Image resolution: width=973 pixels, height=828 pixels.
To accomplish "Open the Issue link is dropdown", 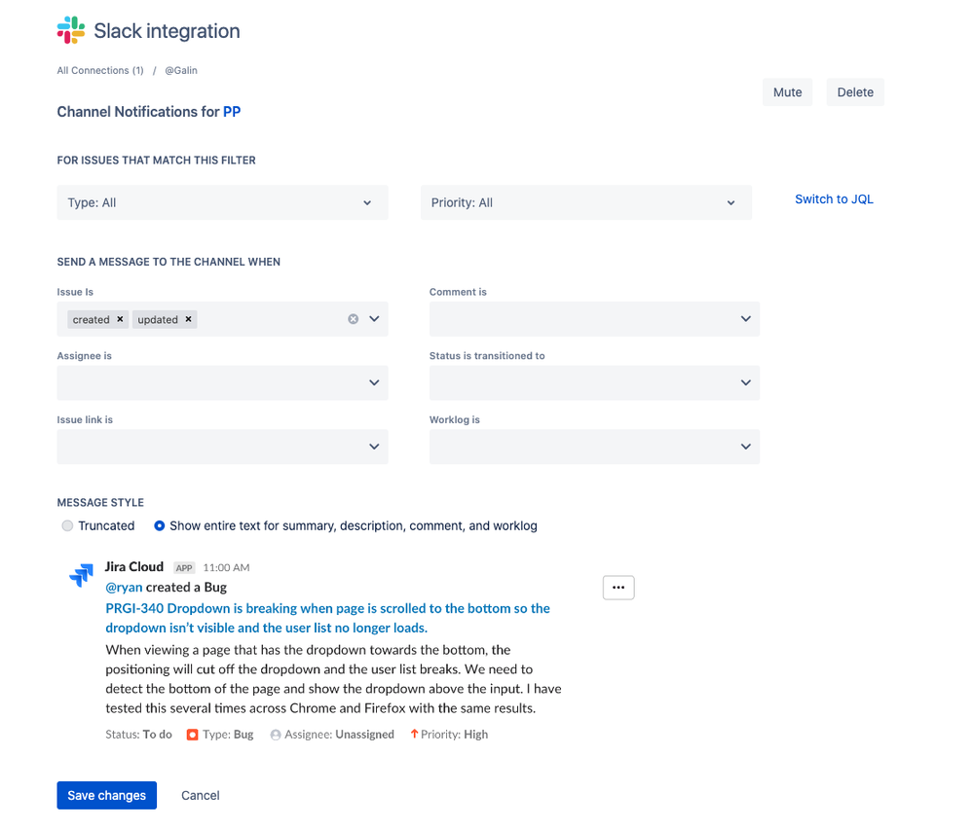I will 222,447.
